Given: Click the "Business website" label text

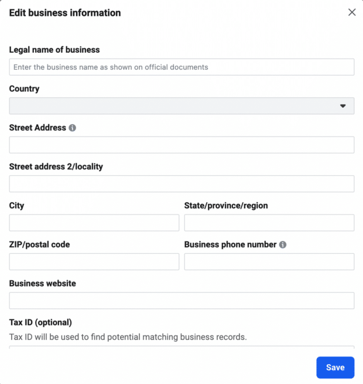Looking at the screenshot, I should pyautogui.click(x=43, y=283).
